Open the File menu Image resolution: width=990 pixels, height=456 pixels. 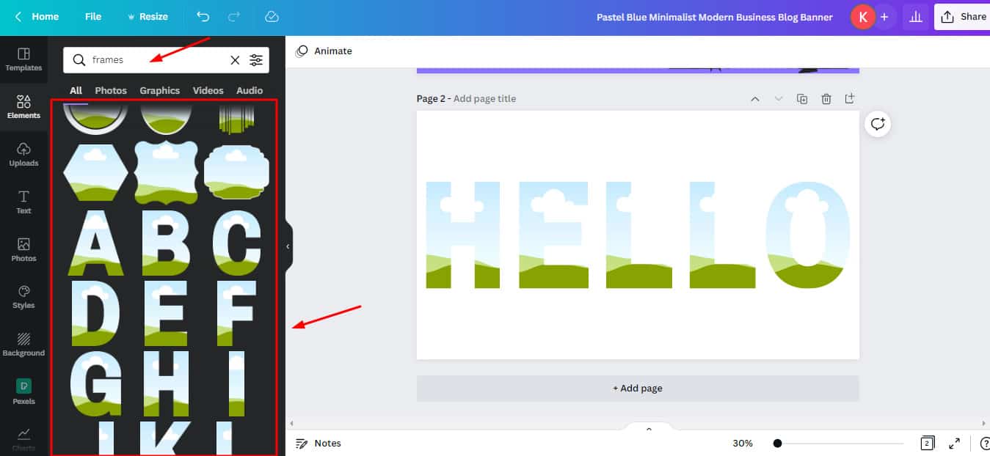pyautogui.click(x=93, y=16)
